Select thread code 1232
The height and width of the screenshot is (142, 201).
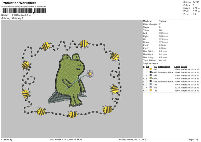[x=177, y=87]
